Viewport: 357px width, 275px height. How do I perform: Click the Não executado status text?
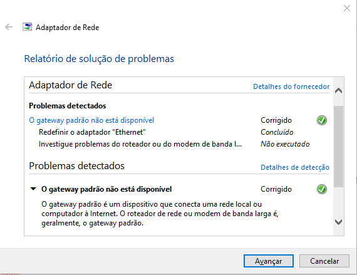[x=285, y=144]
